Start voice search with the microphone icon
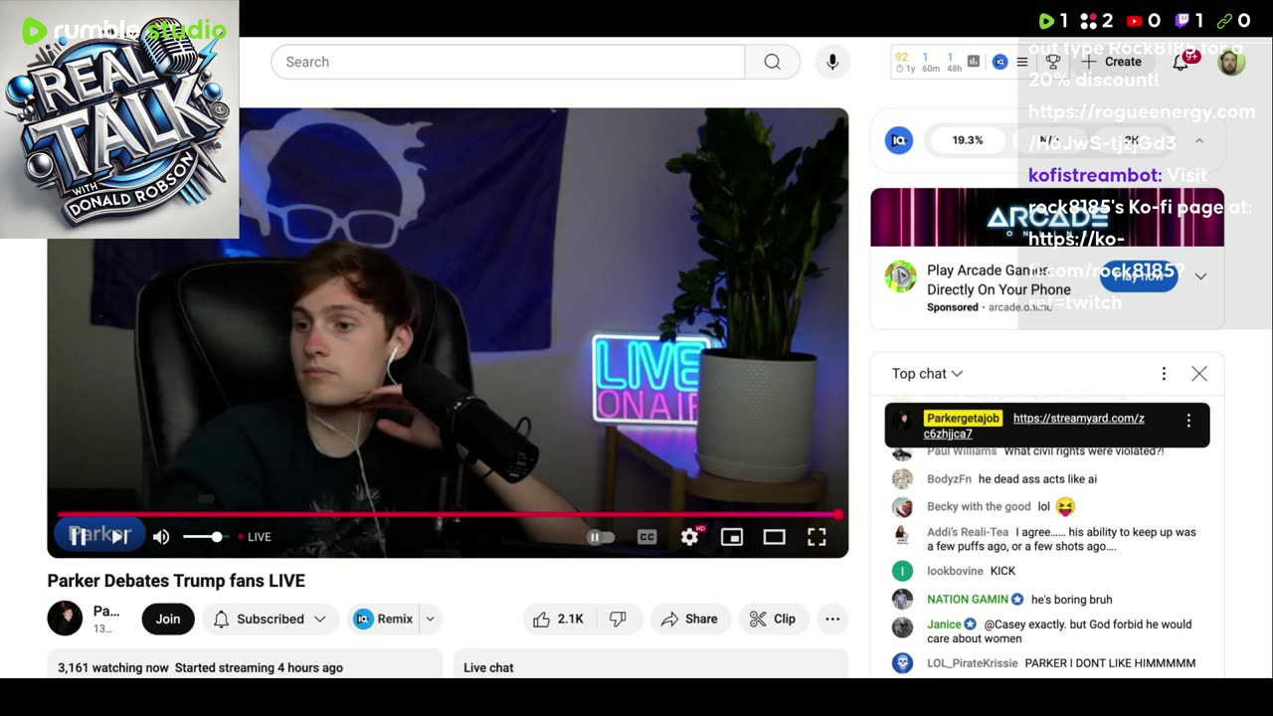1273x716 pixels. tap(832, 62)
